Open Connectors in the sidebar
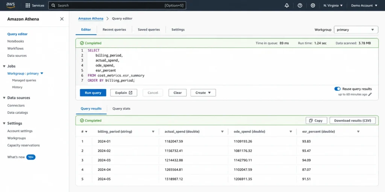 16,105
